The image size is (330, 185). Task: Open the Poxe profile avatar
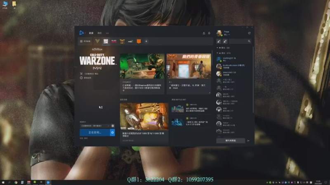tap(219, 33)
